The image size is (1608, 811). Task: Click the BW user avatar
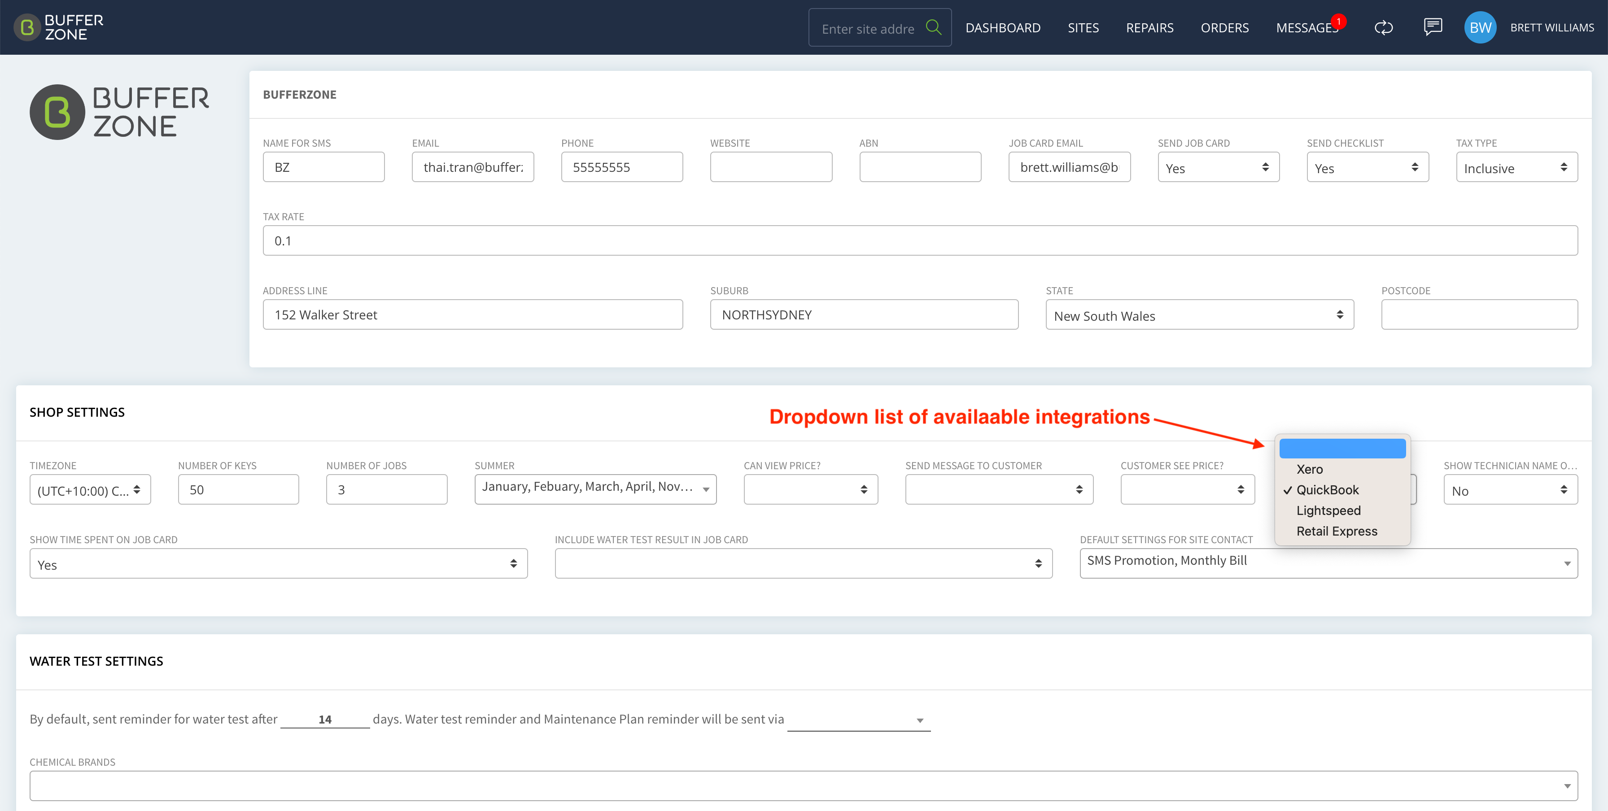point(1480,27)
